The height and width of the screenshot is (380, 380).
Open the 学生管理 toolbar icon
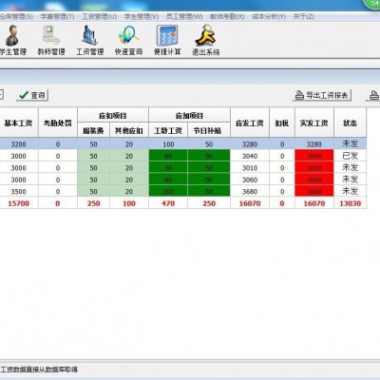[12, 35]
